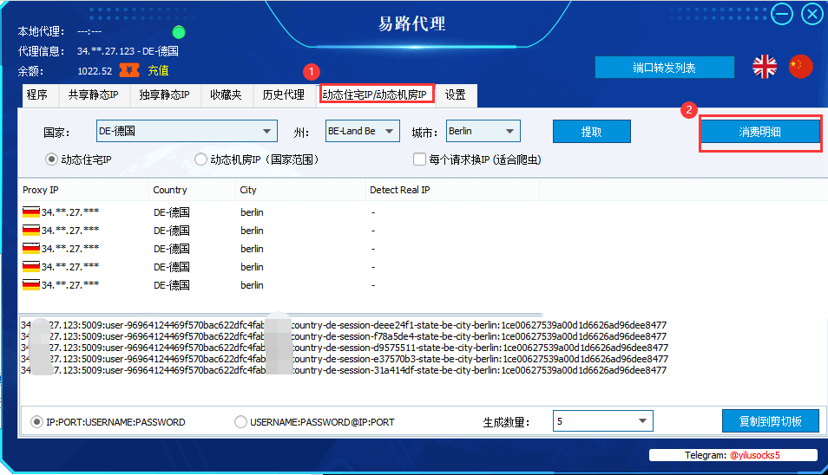Close the app with the X icon
828x475 pixels.
click(x=812, y=14)
